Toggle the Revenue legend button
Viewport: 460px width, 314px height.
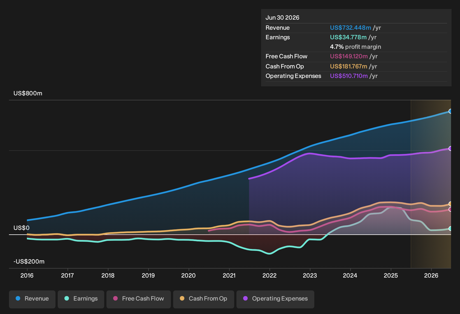click(32, 299)
